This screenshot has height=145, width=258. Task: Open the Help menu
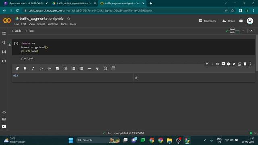(x=73, y=24)
